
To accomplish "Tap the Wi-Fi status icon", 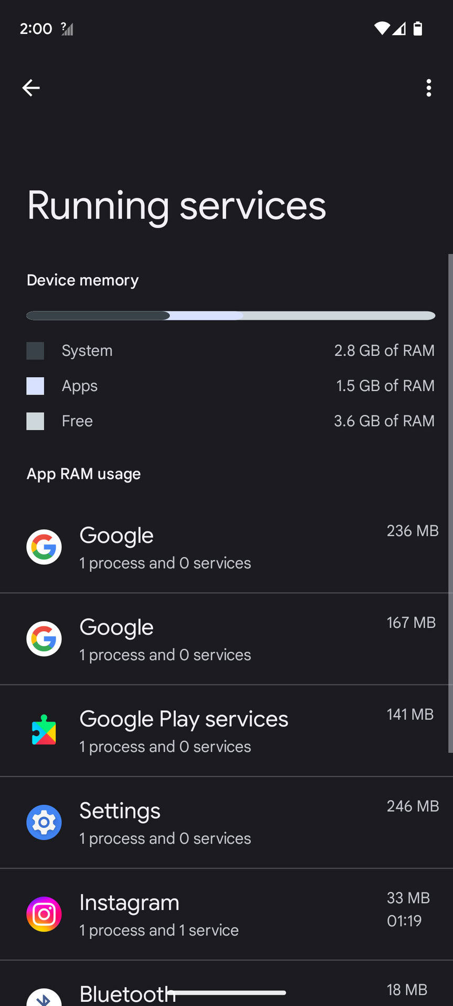I will click(381, 28).
